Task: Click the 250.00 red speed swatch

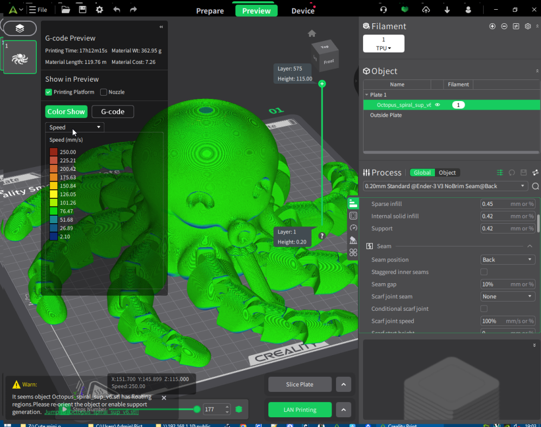Action: click(x=54, y=152)
